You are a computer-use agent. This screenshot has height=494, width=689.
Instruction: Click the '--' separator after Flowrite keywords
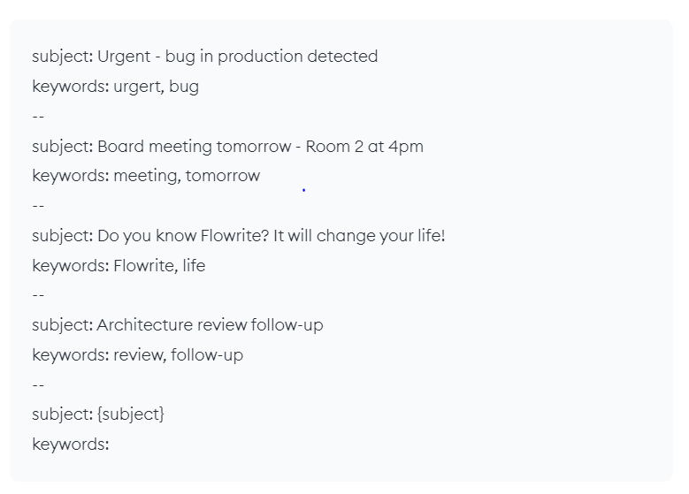point(38,295)
